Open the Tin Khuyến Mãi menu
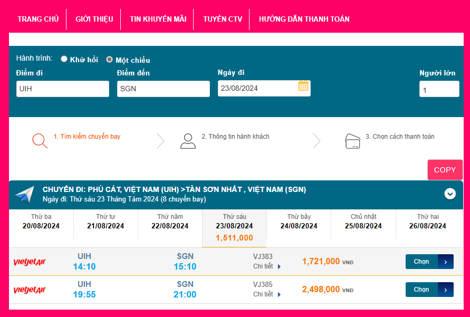 [x=158, y=19]
